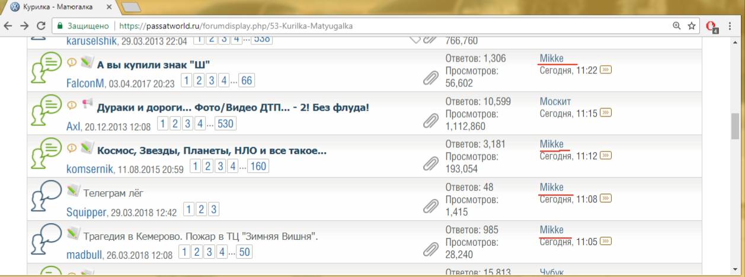Open thread А вы купили знак "Ш"
Viewport: 745px width, 277px height.
coord(154,64)
